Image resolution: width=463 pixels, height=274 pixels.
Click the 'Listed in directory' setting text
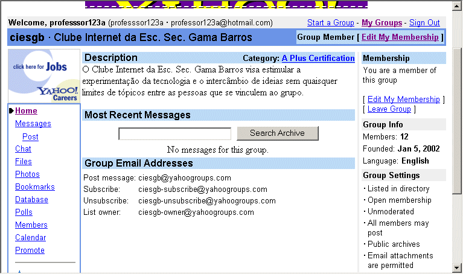398,189
